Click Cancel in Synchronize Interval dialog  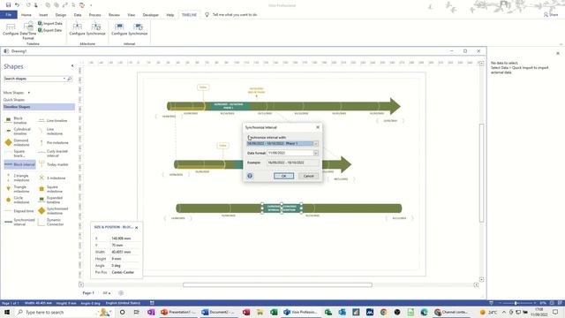(308, 176)
